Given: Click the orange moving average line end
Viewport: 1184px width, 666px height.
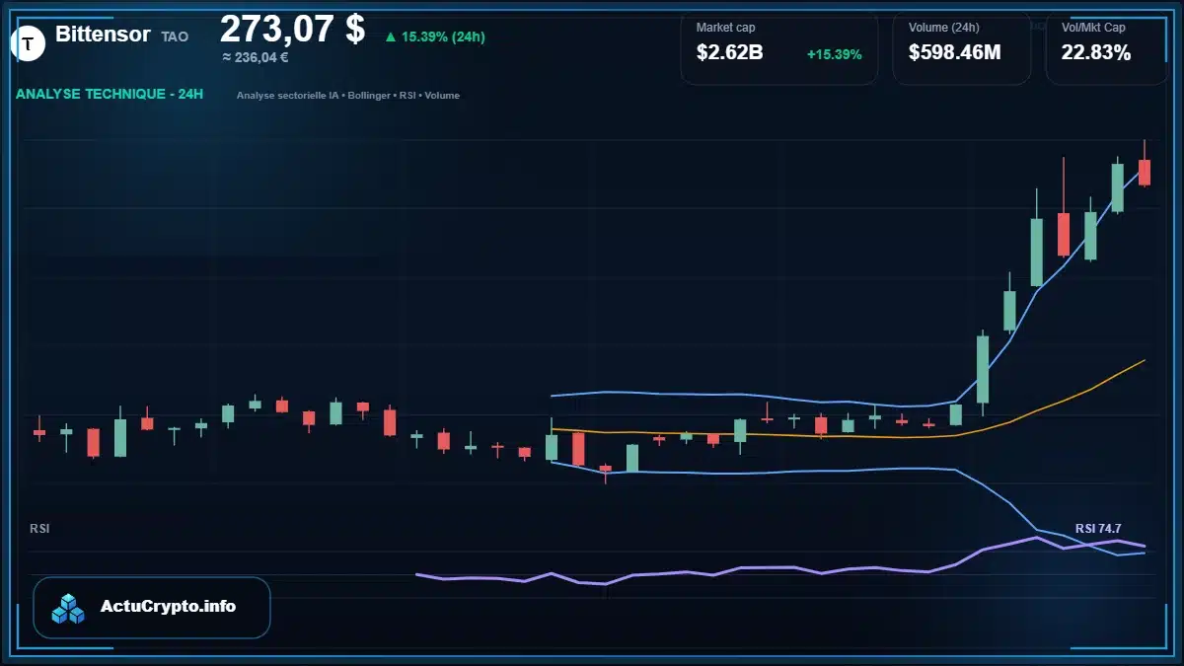Looking at the screenshot, I should pyautogui.click(x=1143, y=361).
